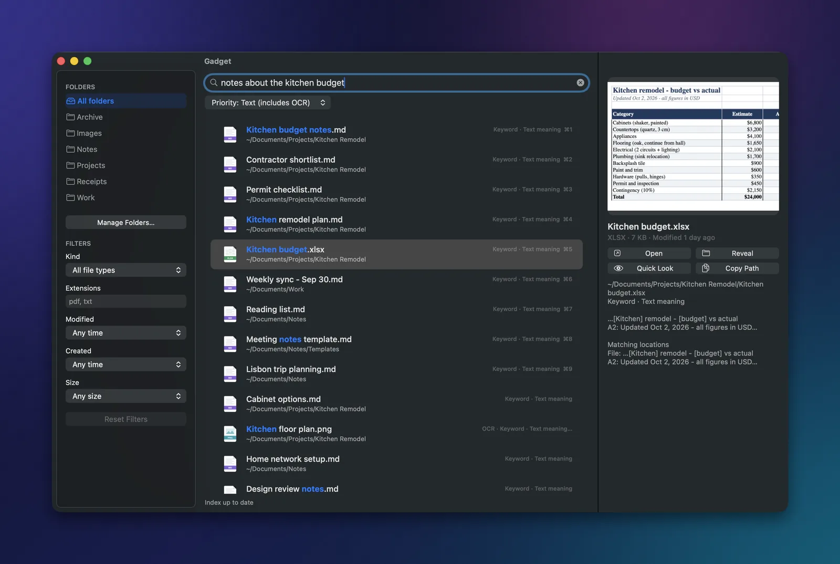Click file icon of Weekly sync - Sep 30.md

230,284
